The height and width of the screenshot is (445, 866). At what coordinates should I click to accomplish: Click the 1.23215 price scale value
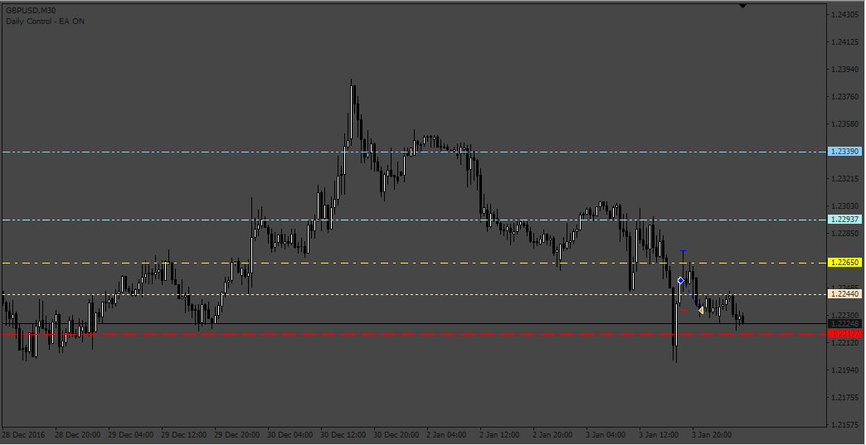point(844,179)
